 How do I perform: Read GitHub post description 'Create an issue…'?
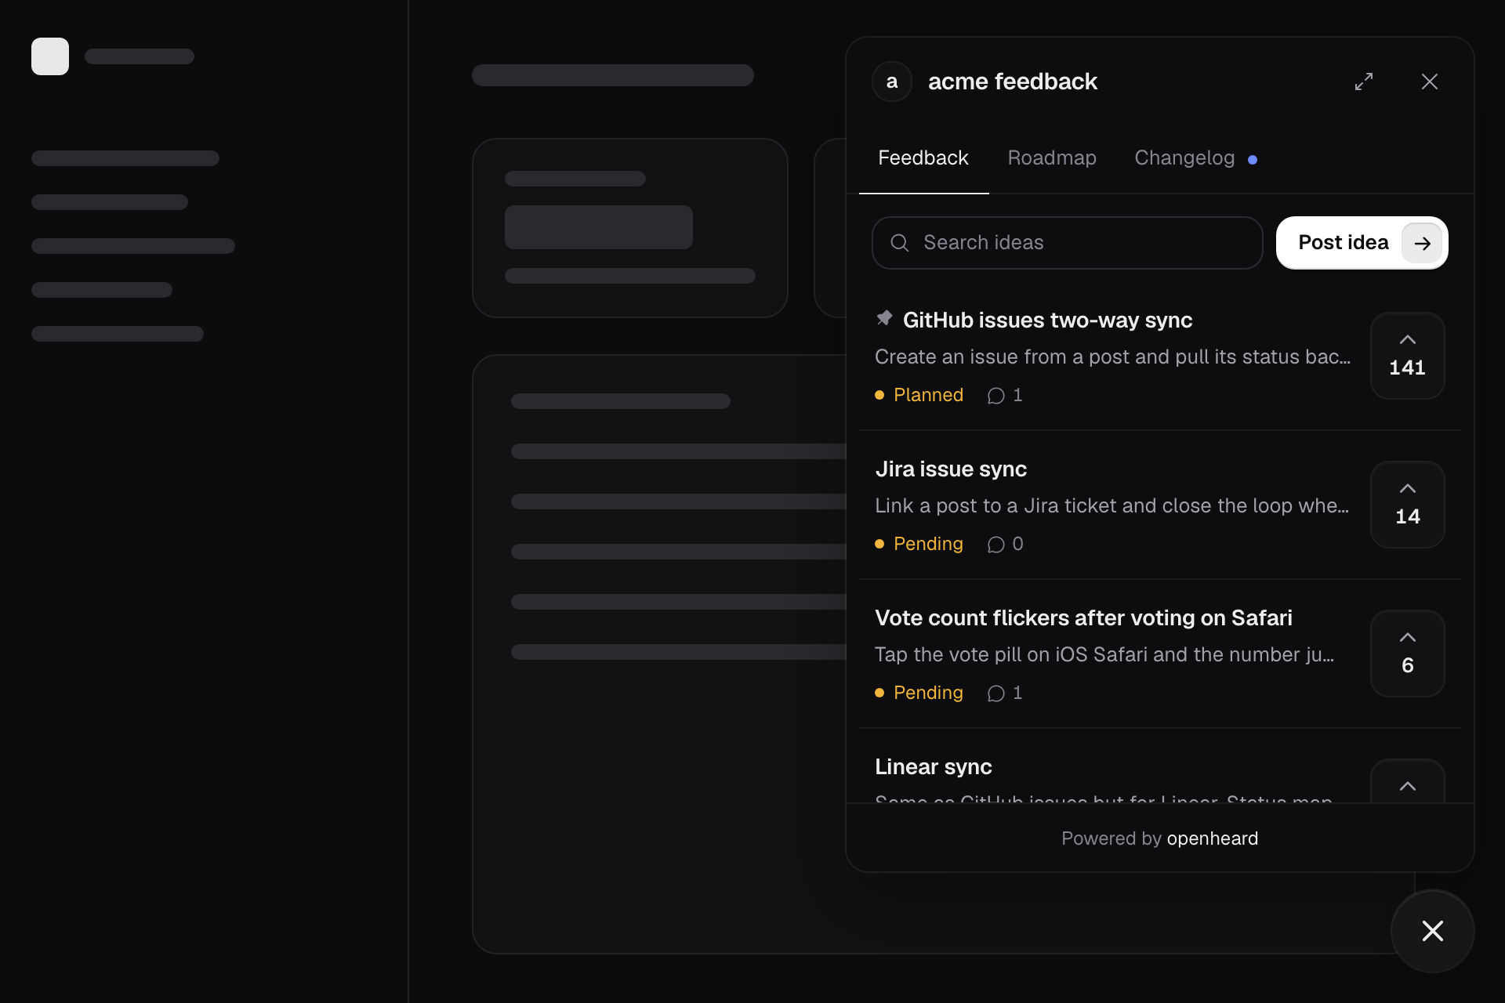point(1113,357)
